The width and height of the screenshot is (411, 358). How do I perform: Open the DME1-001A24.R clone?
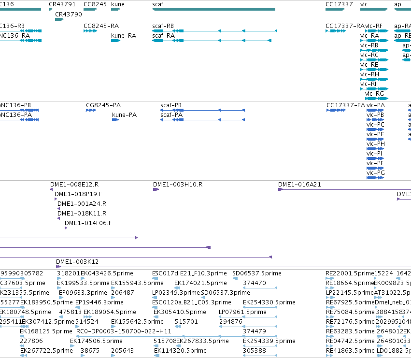59,209
